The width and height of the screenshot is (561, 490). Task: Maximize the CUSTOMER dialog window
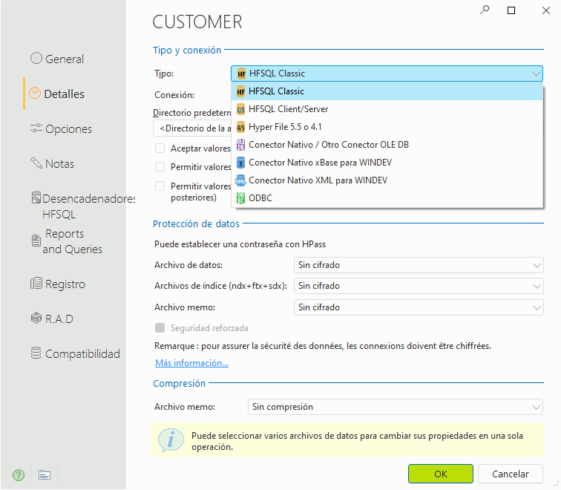[x=511, y=10]
